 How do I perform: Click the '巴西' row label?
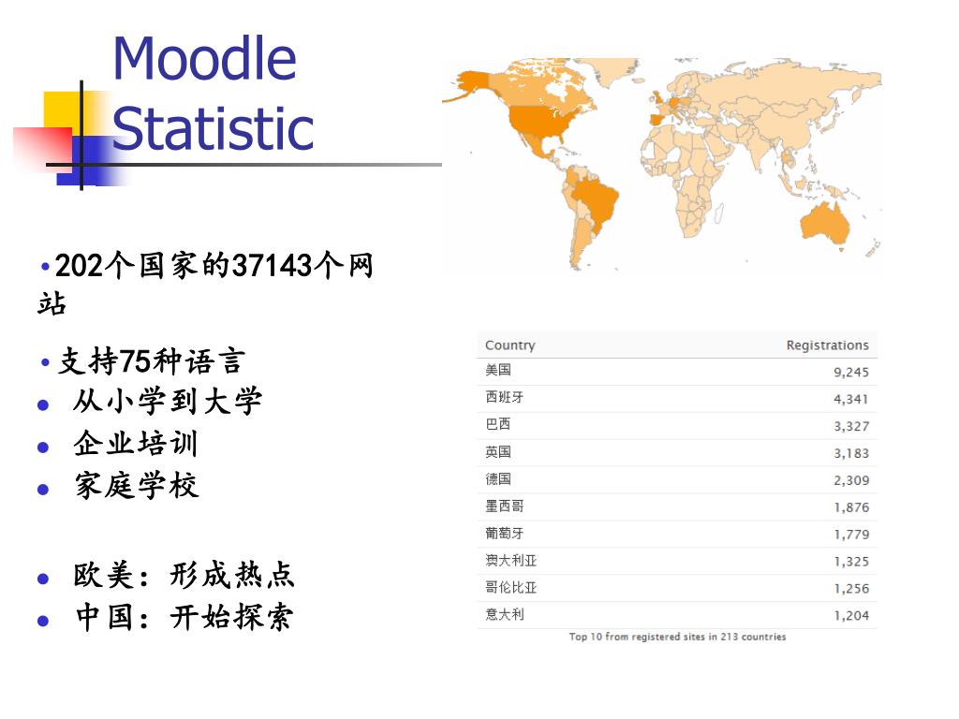(498, 424)
